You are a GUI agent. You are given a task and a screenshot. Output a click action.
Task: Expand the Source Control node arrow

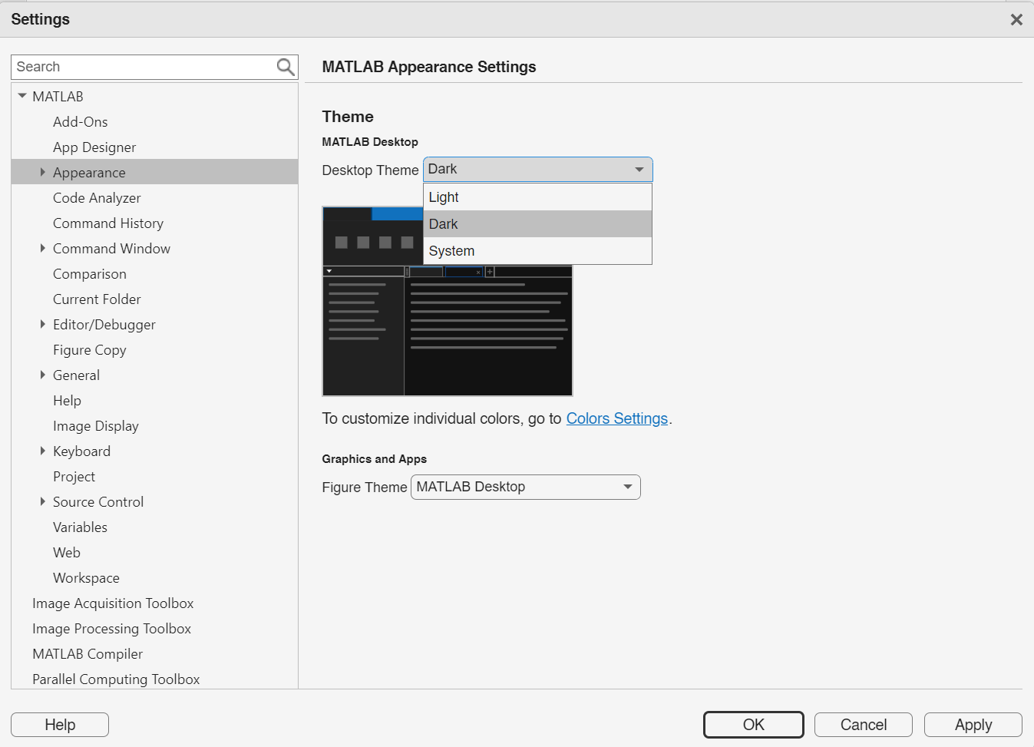pos(43,501)
